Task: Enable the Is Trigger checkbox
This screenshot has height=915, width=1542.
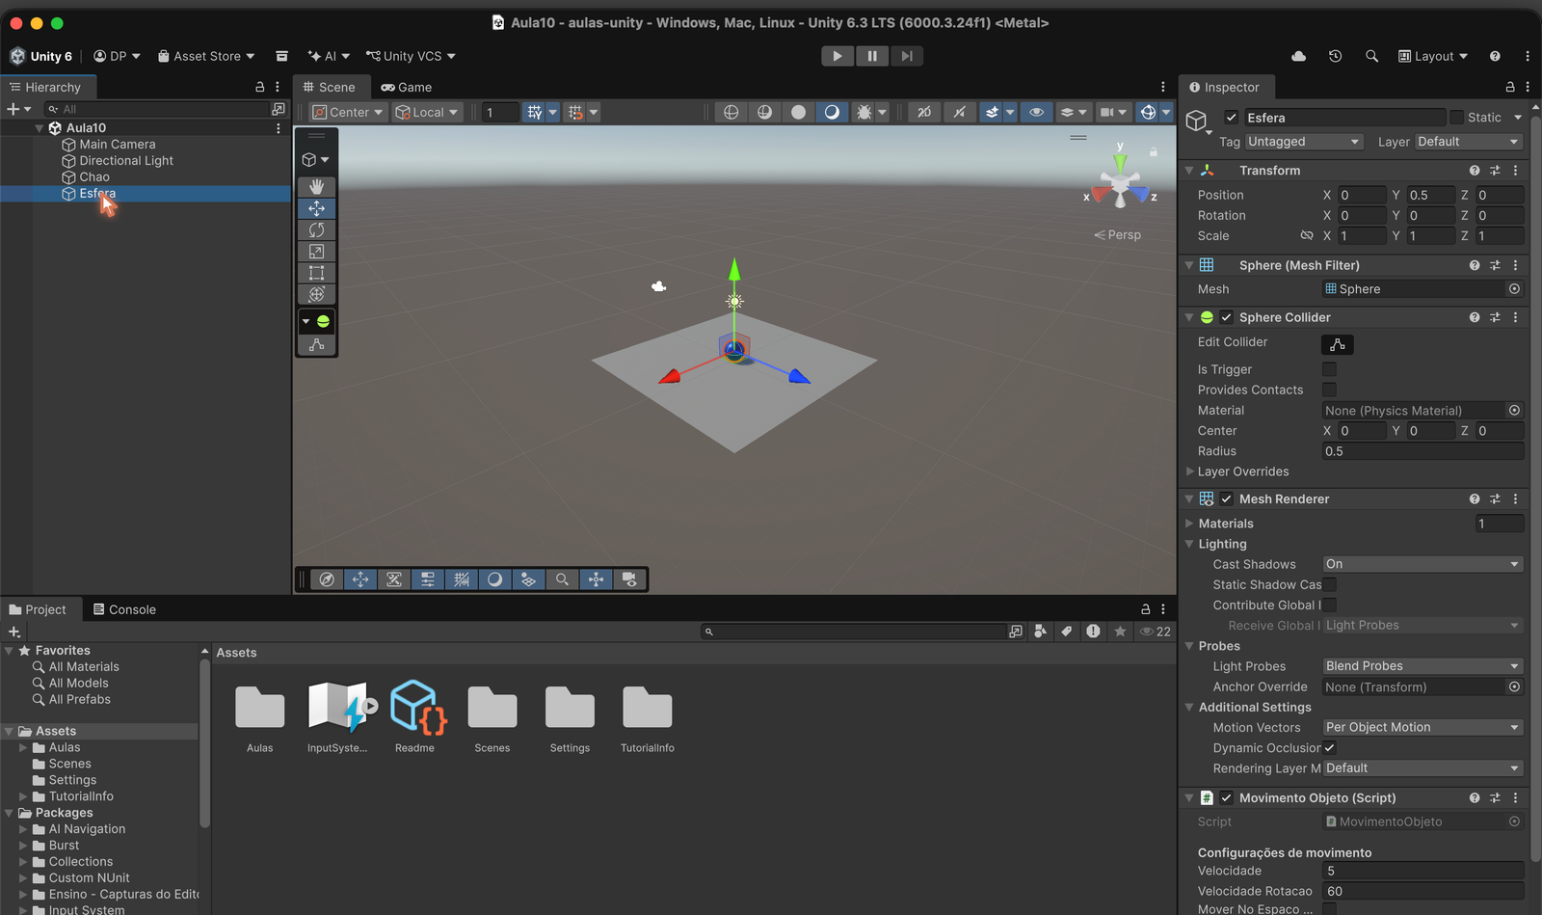Action: pyautogui.click(x=1329, y=369)
